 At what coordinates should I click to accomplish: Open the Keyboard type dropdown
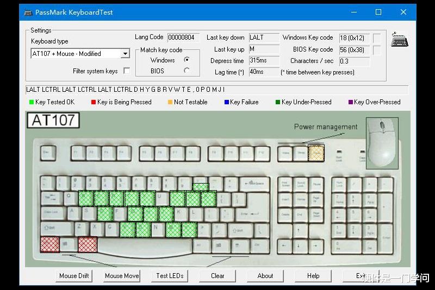(x=126, y=53)
